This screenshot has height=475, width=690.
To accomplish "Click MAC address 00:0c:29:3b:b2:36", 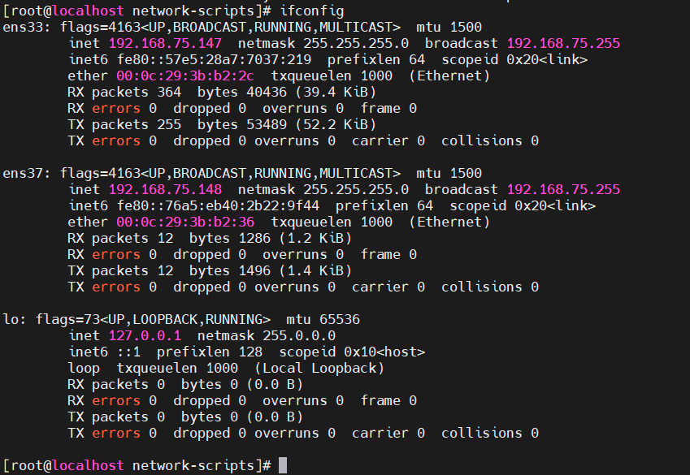I will pyautogui.click(x=185, y=222).
